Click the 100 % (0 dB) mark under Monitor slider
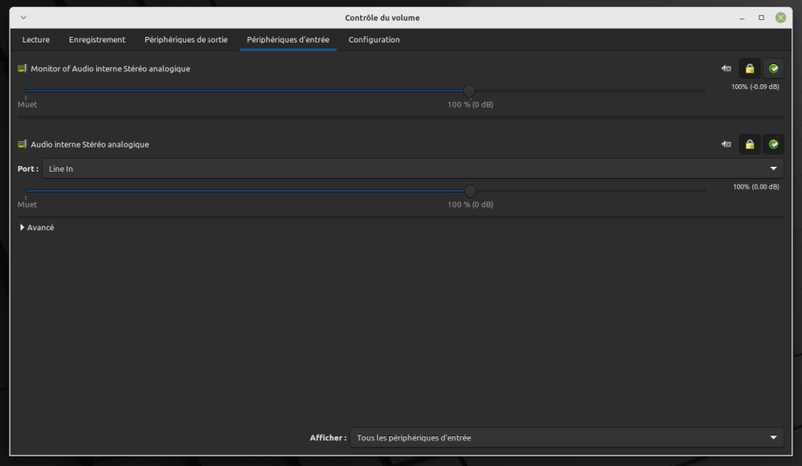 pyautogui.click(x=471, y=104)
